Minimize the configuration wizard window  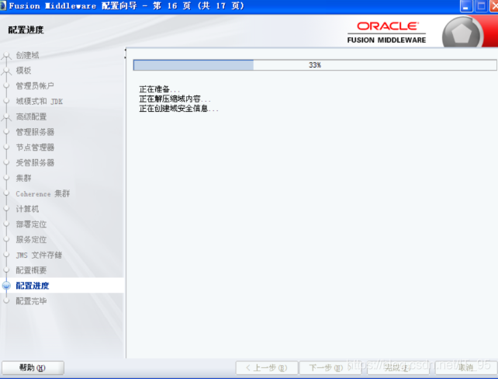point(465,6)
